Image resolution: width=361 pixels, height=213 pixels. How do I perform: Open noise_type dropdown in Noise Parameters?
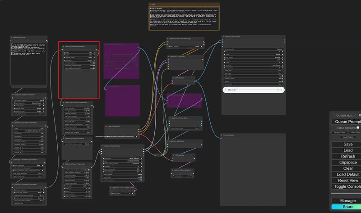click(x=76, y=186)
